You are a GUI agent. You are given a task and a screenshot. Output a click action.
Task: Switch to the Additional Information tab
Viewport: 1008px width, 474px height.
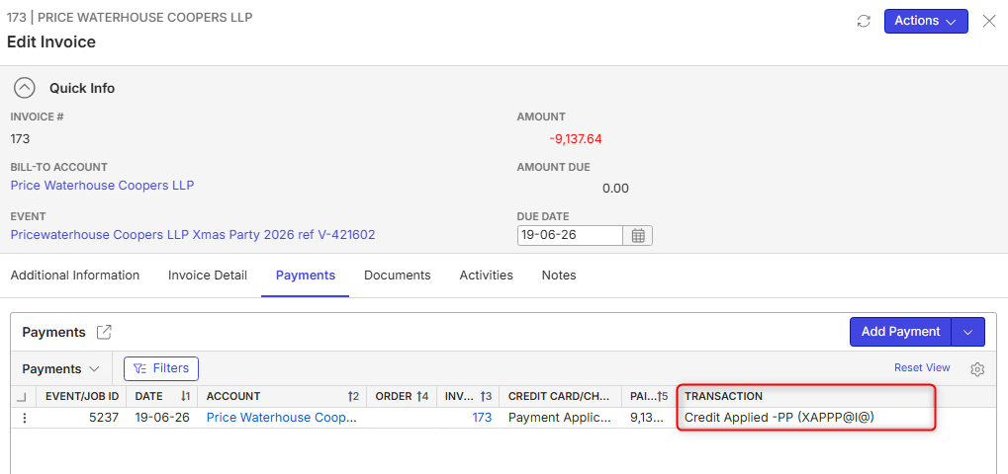tap(74, 276)
